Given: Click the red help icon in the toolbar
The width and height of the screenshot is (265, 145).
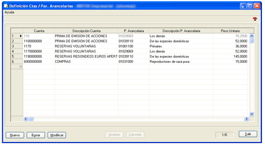Looking at the screenshot, I should click(x=255, y=19).
